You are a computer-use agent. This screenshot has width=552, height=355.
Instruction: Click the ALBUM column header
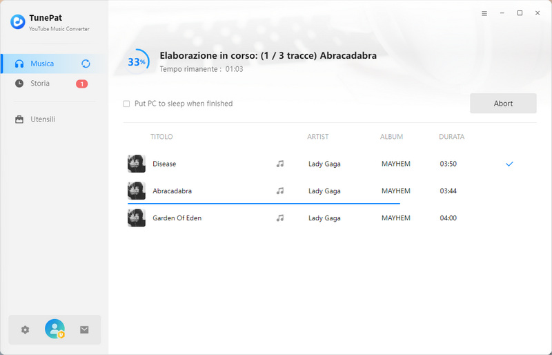click(391, 137)
